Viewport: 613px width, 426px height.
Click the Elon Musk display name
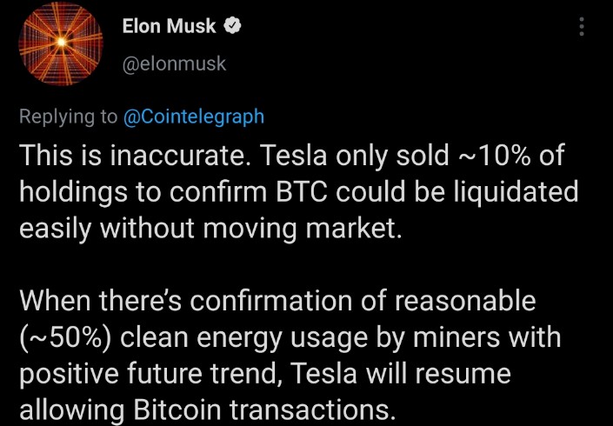click(169, 26)
